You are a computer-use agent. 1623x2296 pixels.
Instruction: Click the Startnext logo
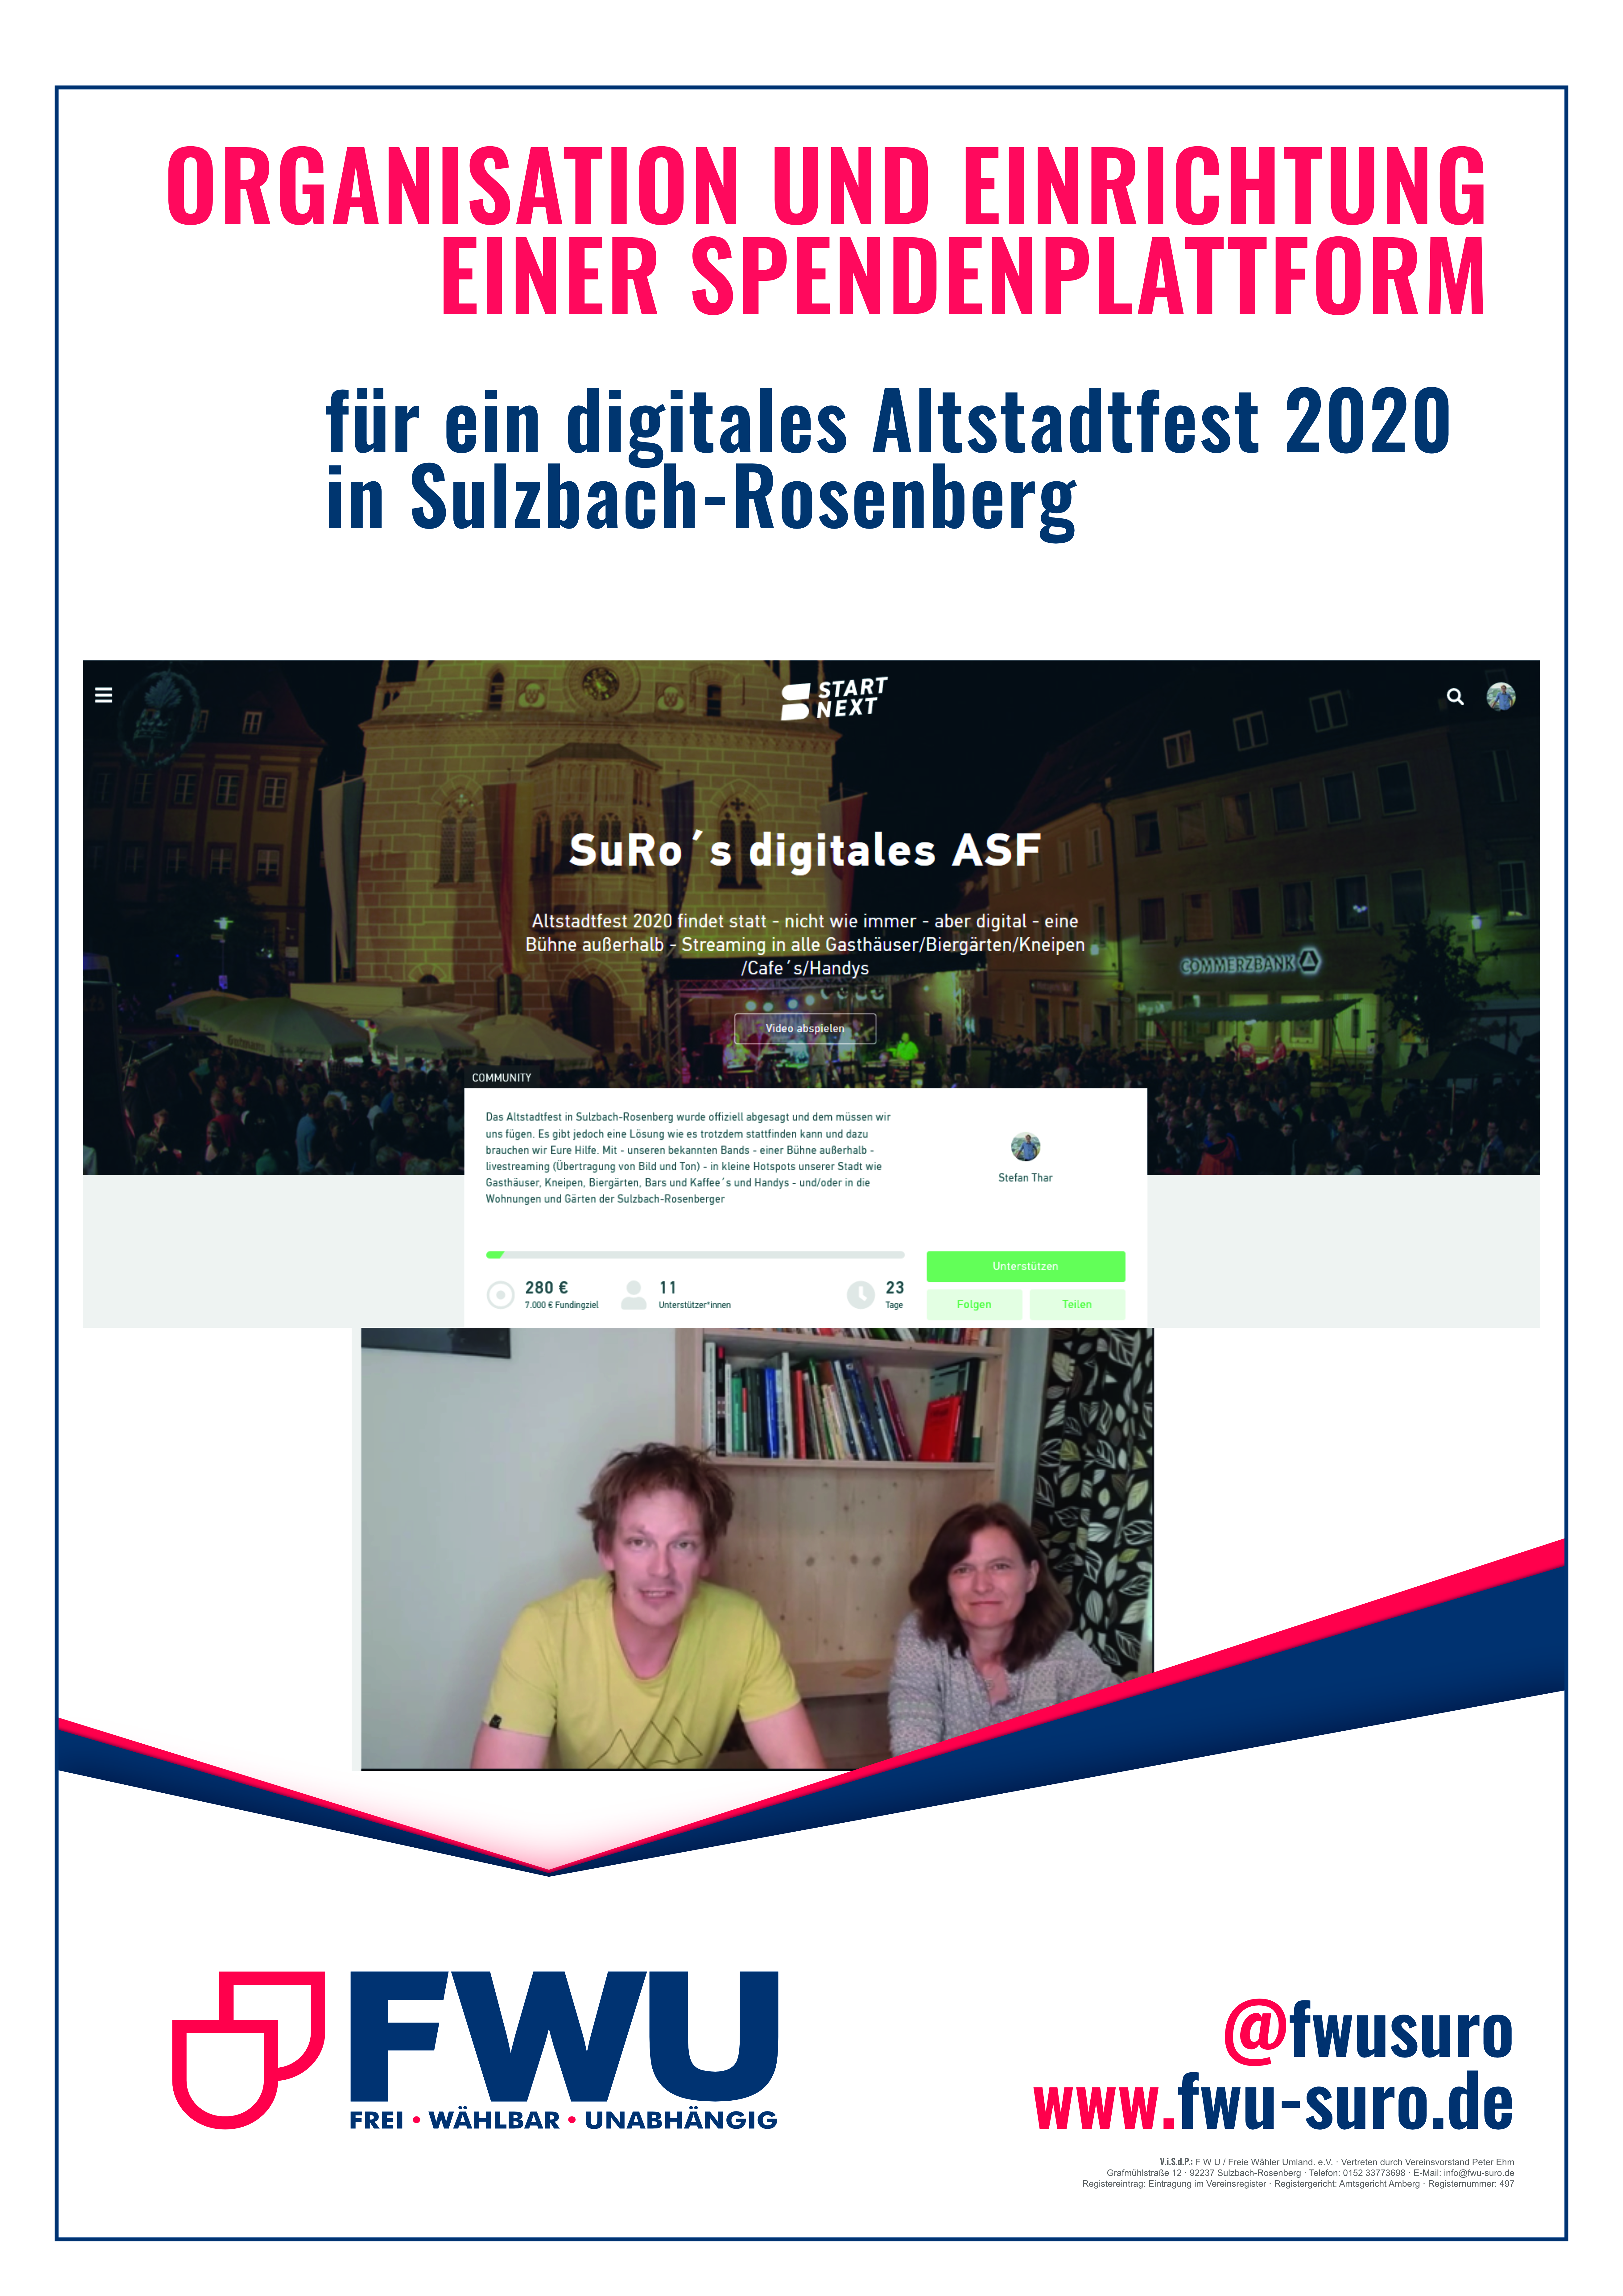point(835,698)
